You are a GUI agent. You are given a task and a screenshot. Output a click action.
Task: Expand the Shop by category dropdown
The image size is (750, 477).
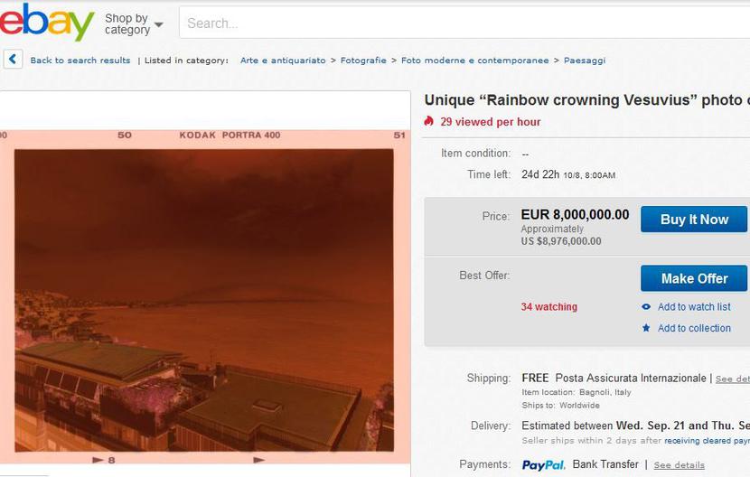(134, 23)
